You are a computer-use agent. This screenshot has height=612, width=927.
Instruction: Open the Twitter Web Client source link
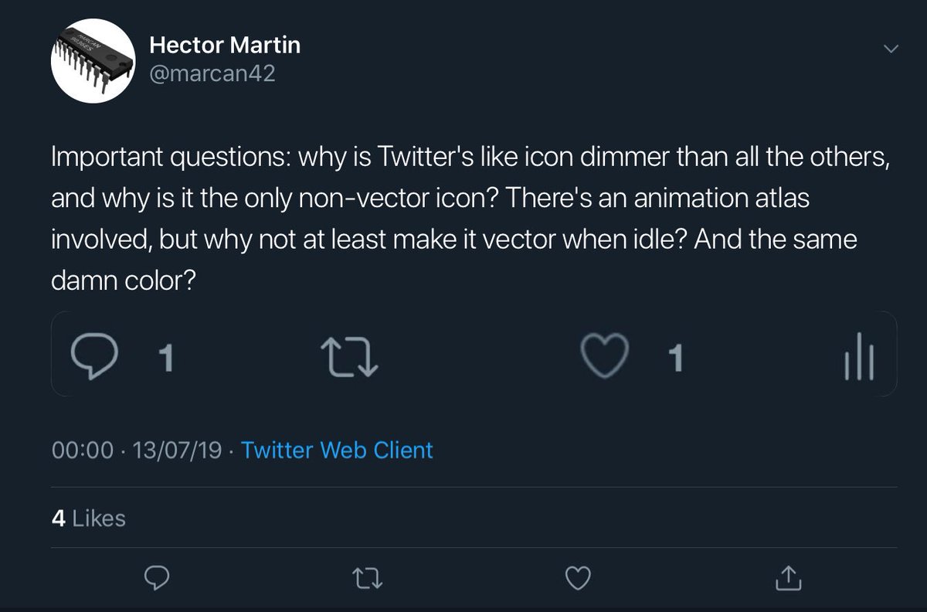[337, 450]
